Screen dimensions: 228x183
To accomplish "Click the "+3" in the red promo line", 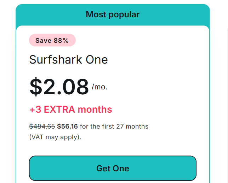I will coord(35,110).
